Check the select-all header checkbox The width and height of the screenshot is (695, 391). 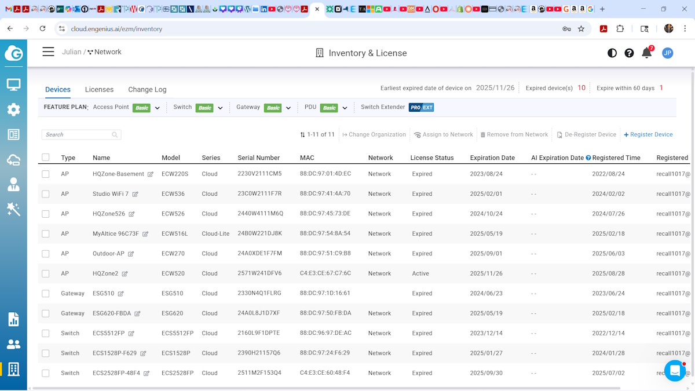[46, 158]
